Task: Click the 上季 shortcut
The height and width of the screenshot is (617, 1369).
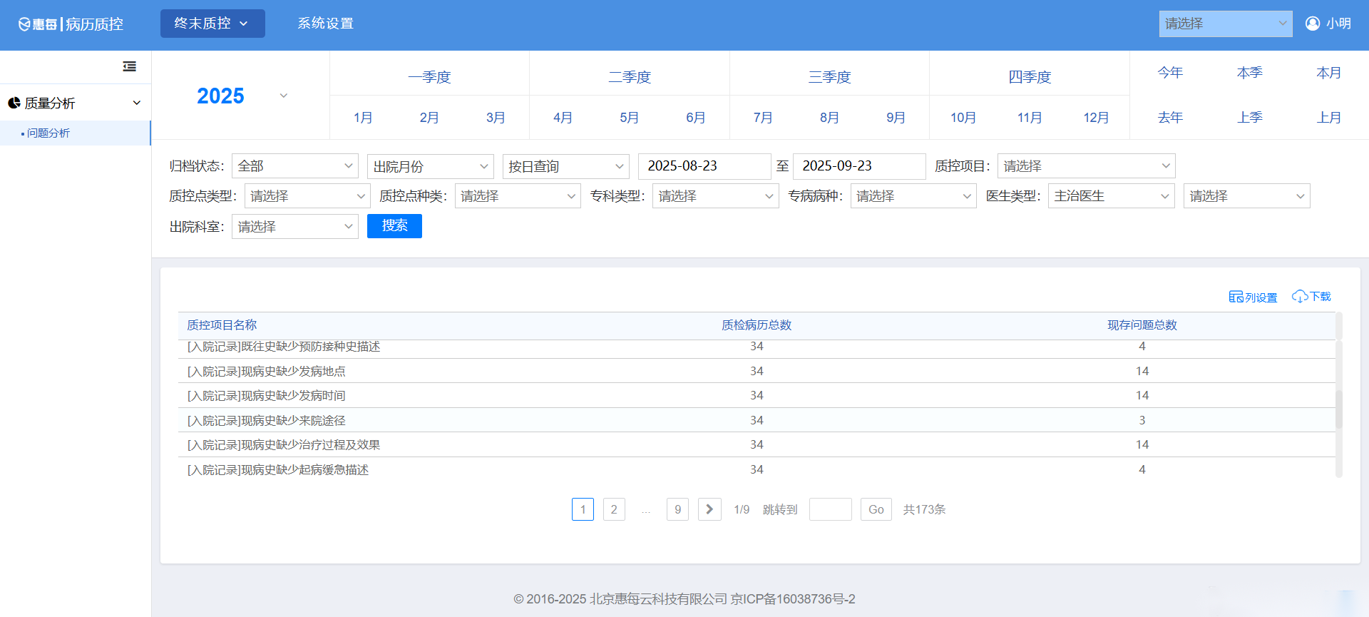Action: coord(1250,118)
